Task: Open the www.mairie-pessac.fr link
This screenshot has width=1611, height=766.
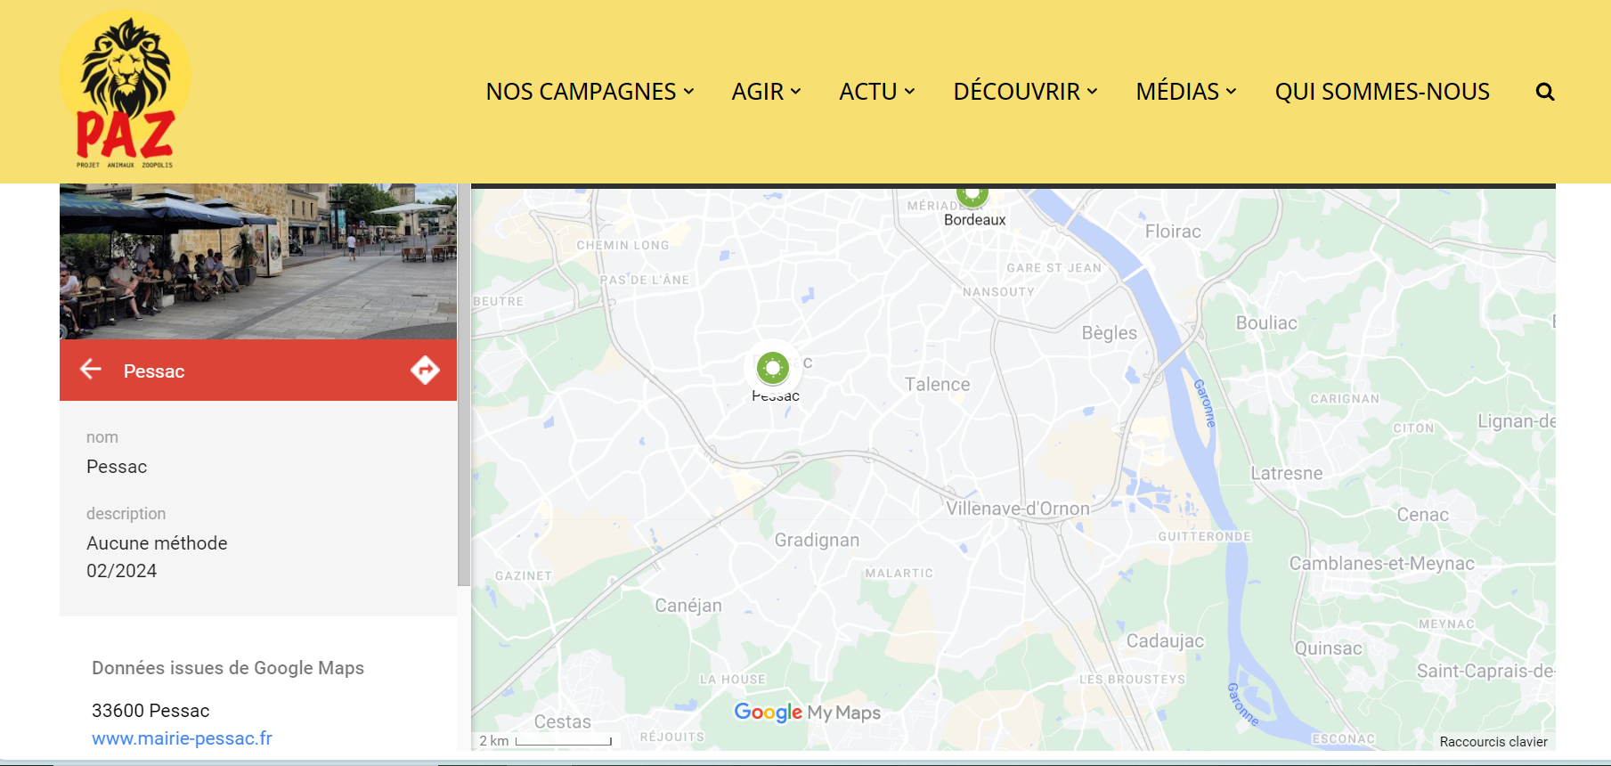Action: click(182, 738)
